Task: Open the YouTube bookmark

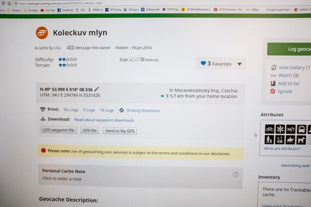Action: (48, 10)
